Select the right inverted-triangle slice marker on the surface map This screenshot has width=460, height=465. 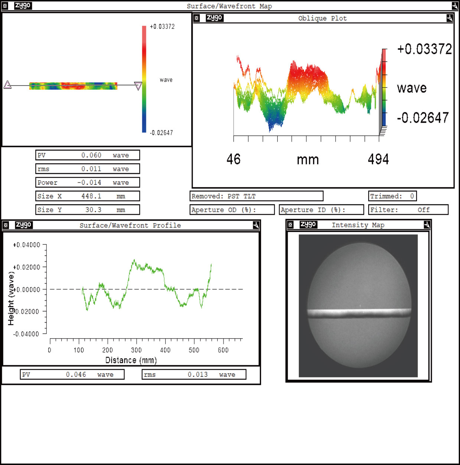coord(138,86)
